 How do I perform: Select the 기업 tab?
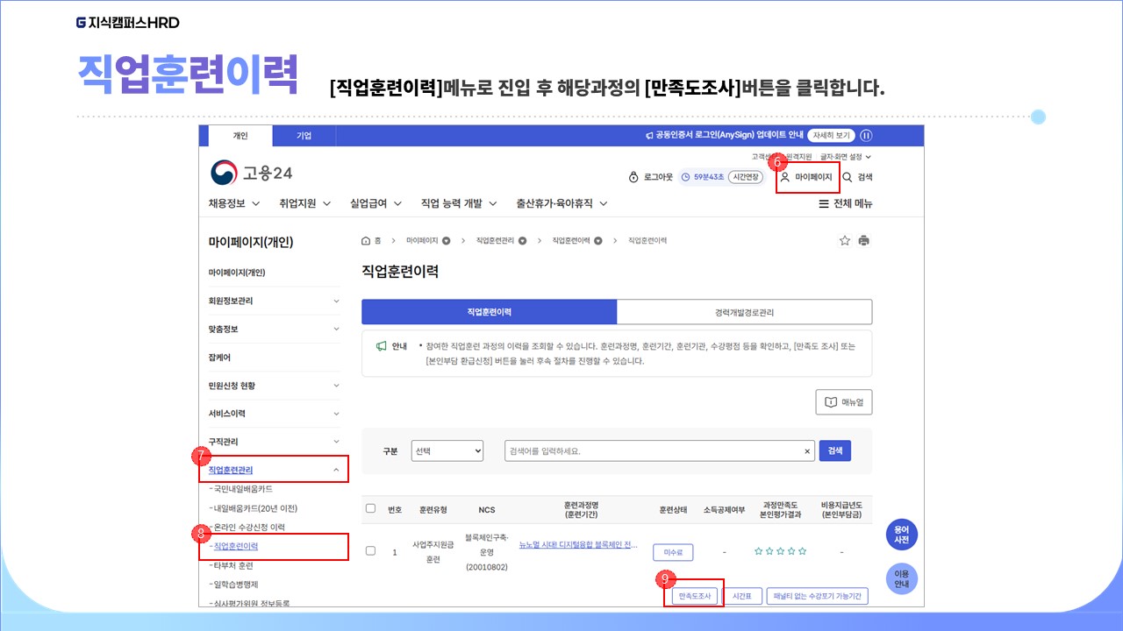click(x=304, y=136)
